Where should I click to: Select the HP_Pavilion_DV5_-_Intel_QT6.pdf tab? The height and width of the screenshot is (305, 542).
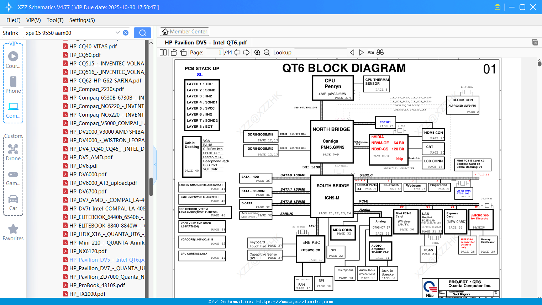tap(206, 43)
